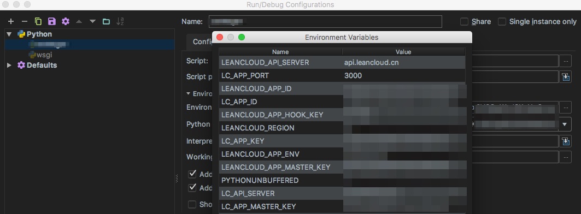
Task: Copy the selected configuration
Action: 38,21
